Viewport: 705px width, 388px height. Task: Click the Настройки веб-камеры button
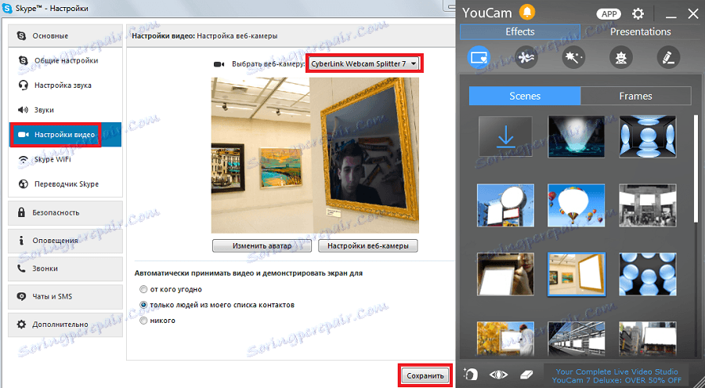click(x=368, y=246)
